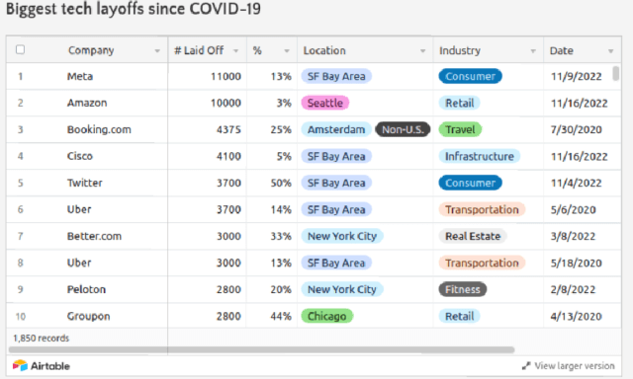Click Meta's SF Bay Area location tag
Viewport: 633px width, 379px height.
(x=336, y=76)
